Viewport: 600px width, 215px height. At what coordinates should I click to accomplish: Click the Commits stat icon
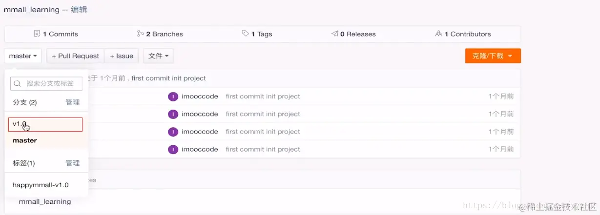pyautogui.click(x=37, y=34)
